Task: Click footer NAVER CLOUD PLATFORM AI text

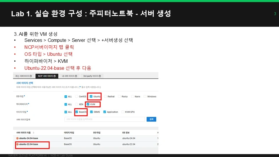Action: [x=28, y=155]
